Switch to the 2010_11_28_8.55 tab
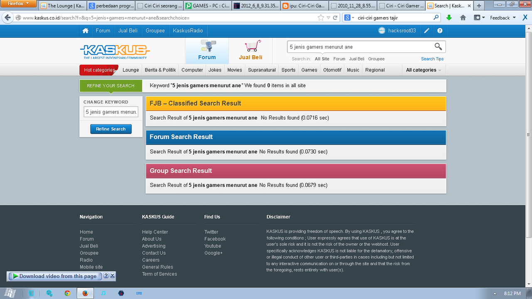 click(352, 6)
